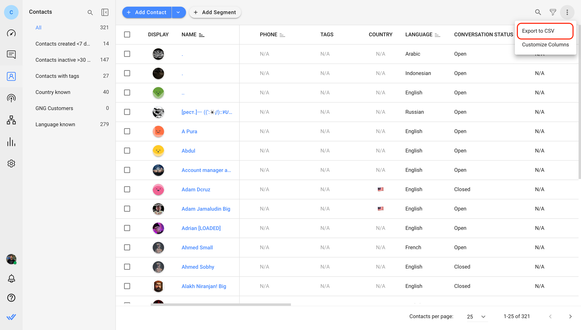Select Customize Columns menu option
This screenshot has width=581, height=330.
pos(545,45)
